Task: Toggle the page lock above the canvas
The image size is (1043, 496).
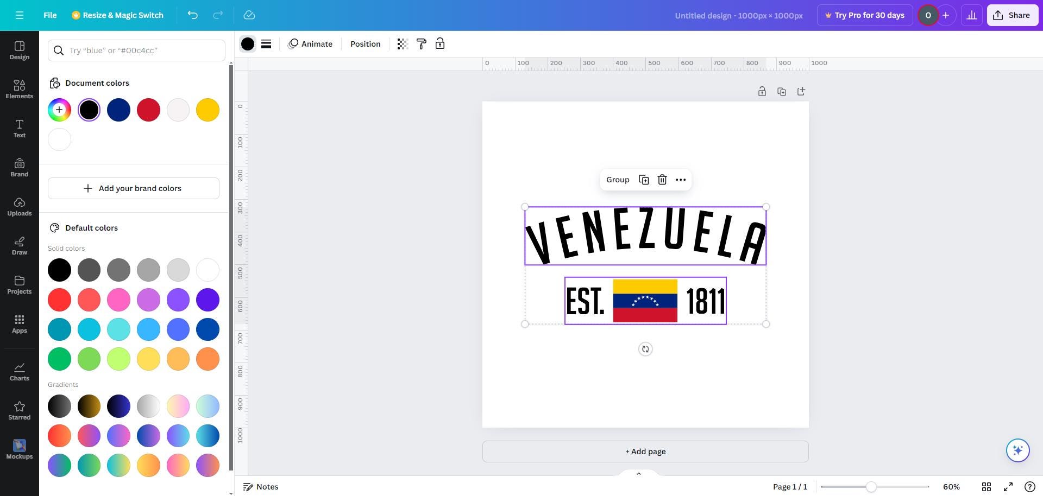Action: (x=762, y=91)
